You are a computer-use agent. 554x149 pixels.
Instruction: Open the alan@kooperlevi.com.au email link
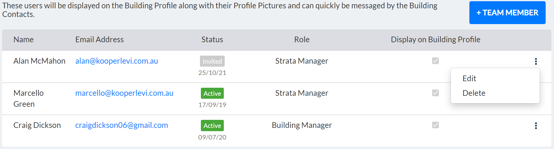pyautogui.click(x=117, y=61)
